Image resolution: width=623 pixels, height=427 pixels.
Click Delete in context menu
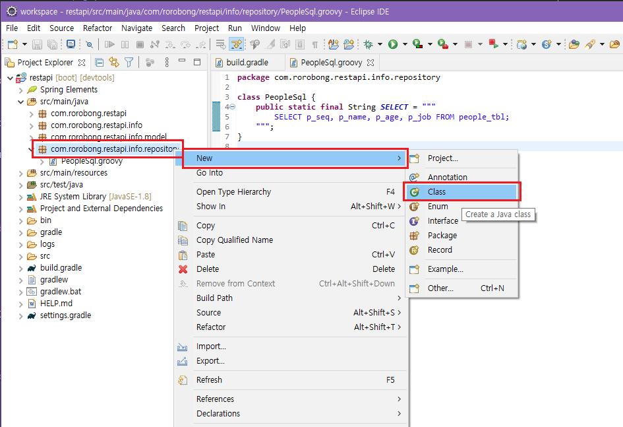coord(291,269)
